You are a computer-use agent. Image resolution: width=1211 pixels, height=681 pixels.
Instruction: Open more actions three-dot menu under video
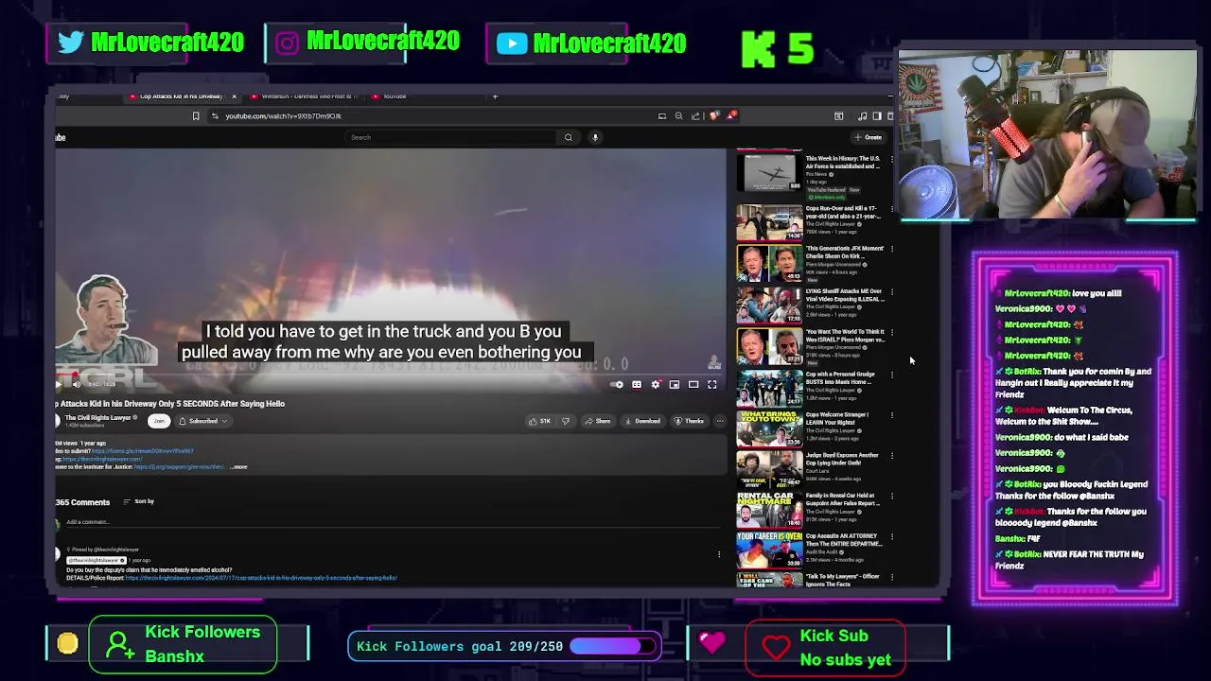pos(720,421)
